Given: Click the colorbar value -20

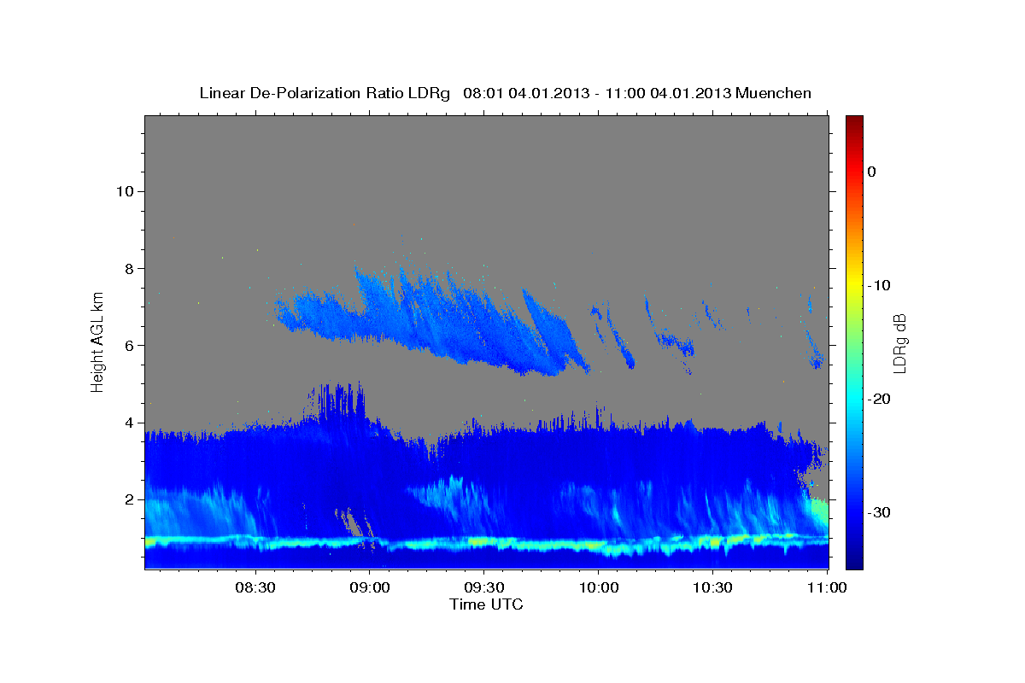Looking at the screenshot, I should [x=879, y=399].
